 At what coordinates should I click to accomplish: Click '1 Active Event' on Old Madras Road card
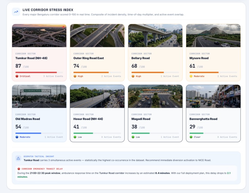(x=54, y=137)
